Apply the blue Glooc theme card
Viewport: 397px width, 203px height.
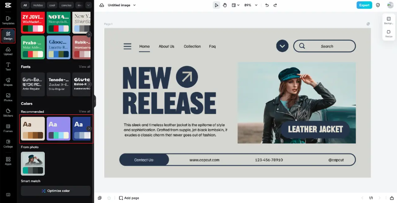58,47
